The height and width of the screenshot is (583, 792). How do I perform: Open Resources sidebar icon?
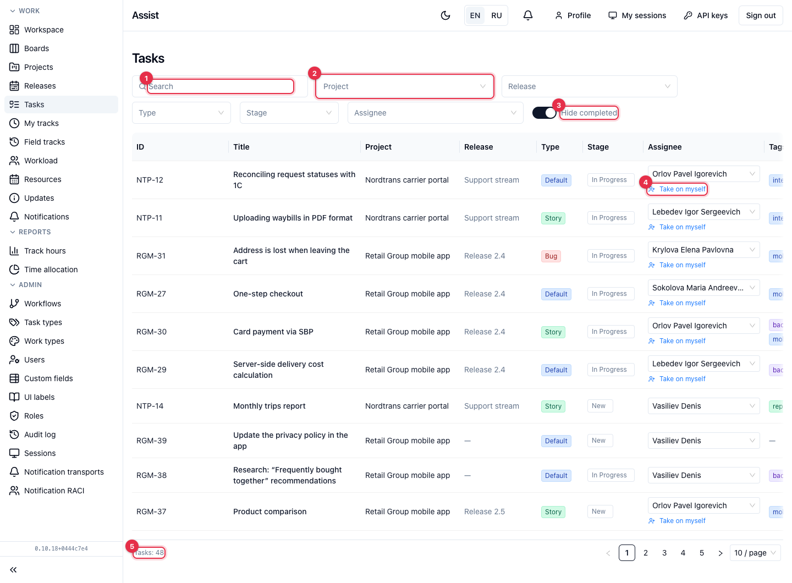[14, 179]
